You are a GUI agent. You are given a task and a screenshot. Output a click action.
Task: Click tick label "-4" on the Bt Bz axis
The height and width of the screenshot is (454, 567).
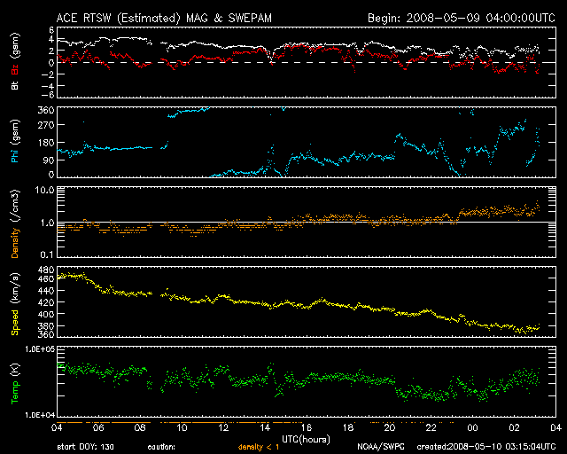[47, 86]
